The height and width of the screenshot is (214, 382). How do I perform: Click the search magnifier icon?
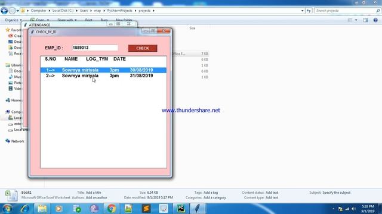point(378,11)
